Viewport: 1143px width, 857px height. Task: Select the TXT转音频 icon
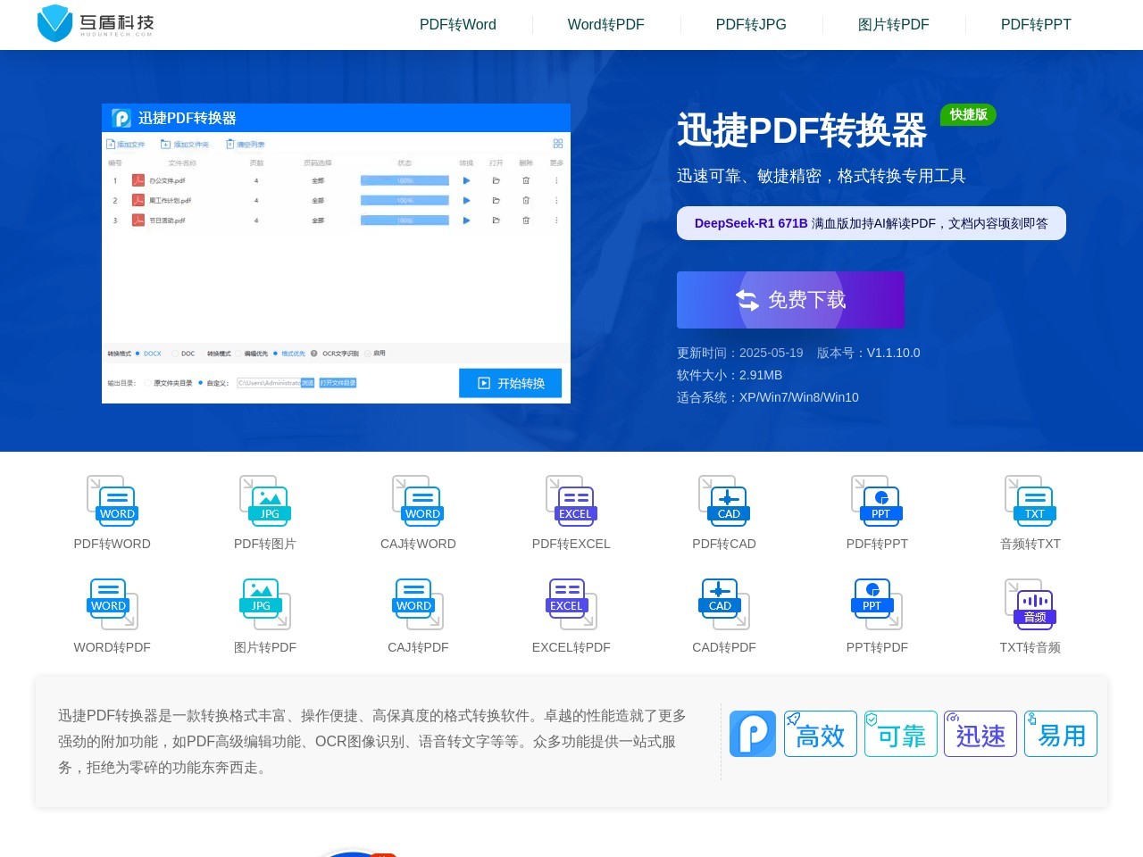click(1030, 604)
